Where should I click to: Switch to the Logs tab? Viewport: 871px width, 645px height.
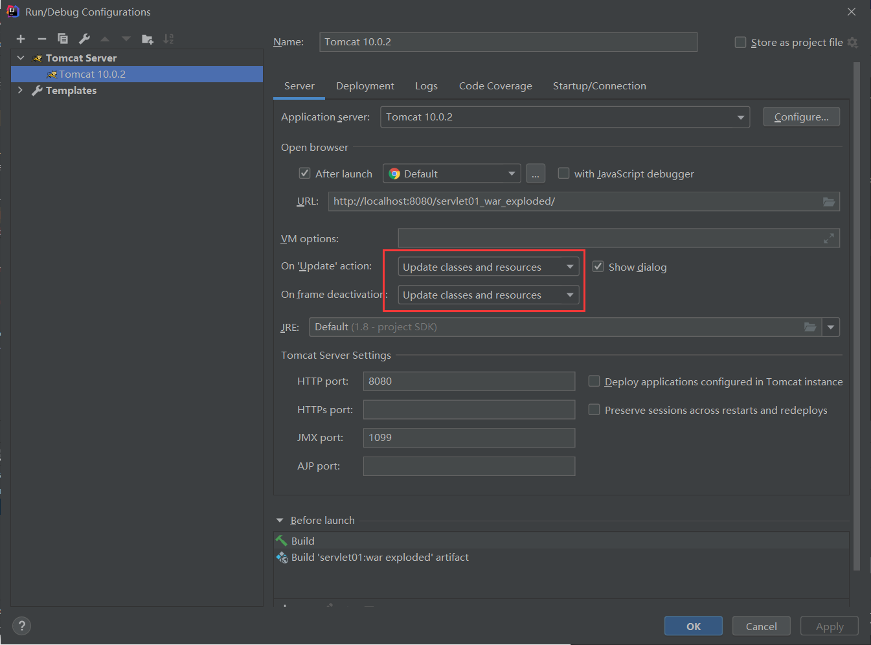426,86
